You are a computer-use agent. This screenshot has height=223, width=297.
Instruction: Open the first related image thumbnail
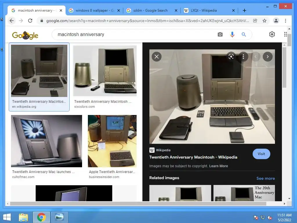coord(180,193)
